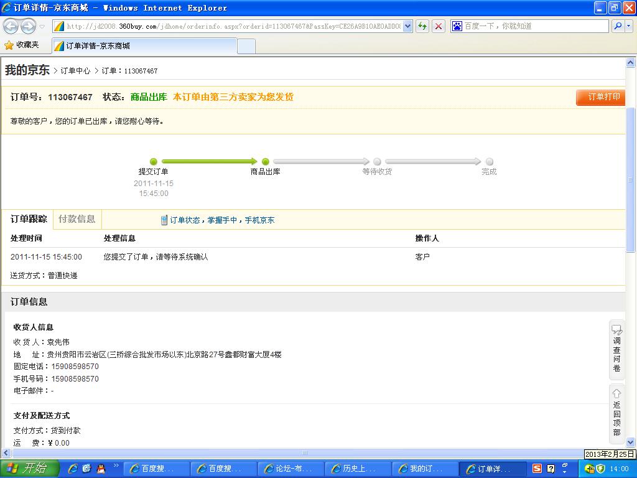Focus the address bar URL field
Image resolution: width=637 pixels, height=478 pixels.
(234, 26)
